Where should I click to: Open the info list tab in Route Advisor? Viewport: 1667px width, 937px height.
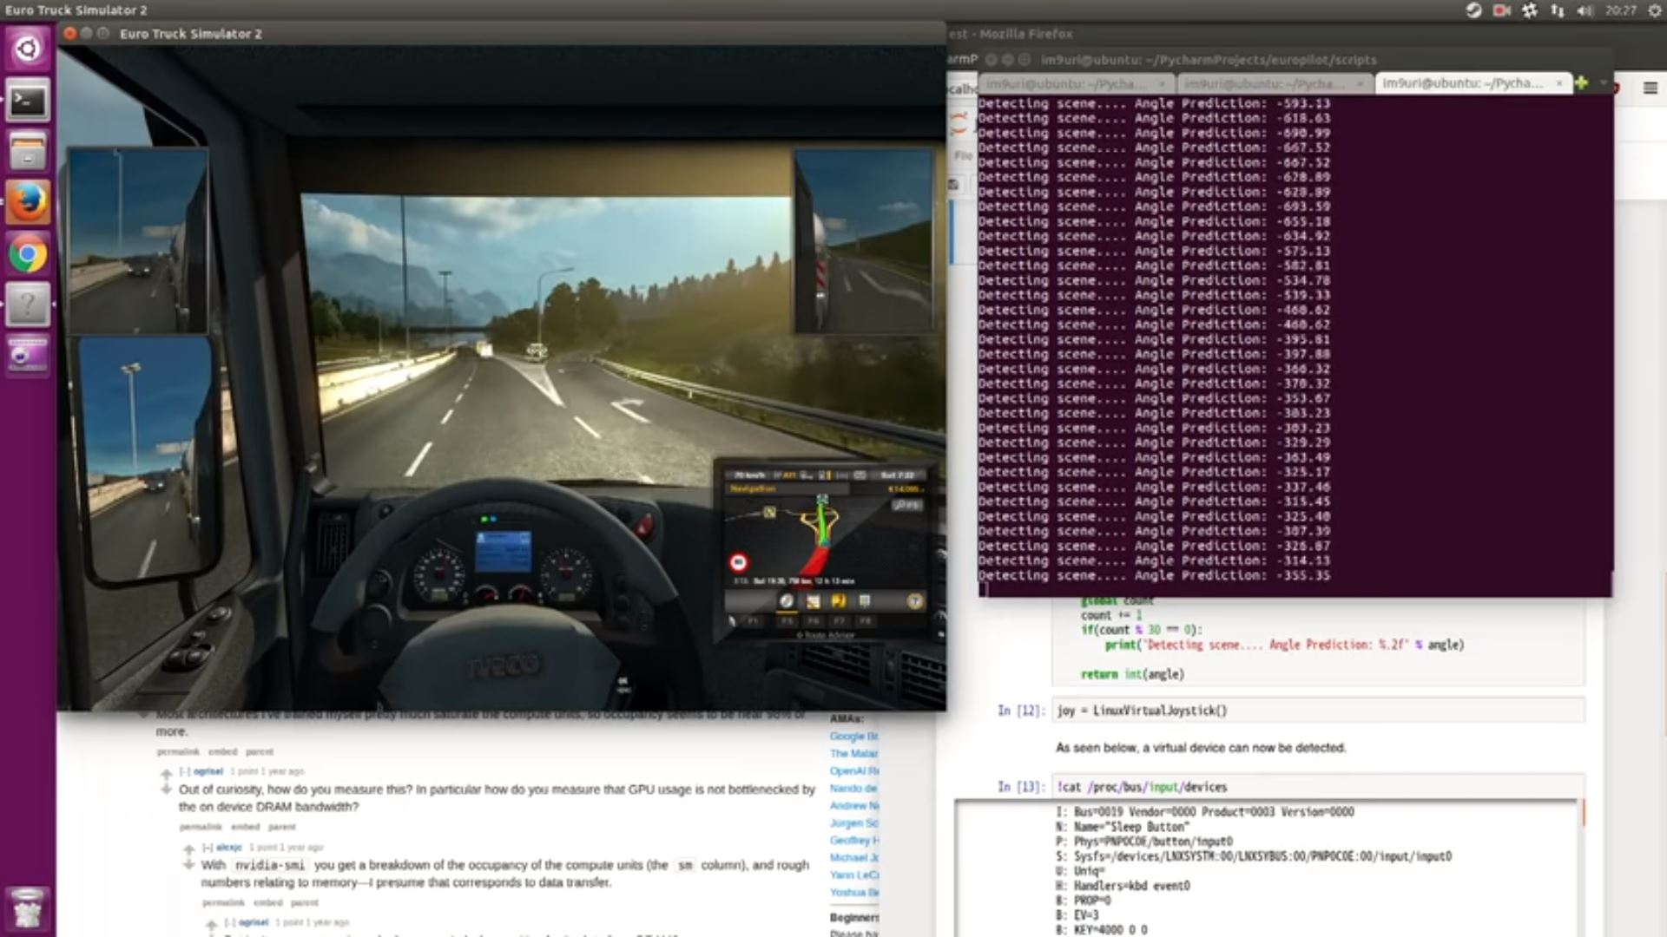(865, 601)
